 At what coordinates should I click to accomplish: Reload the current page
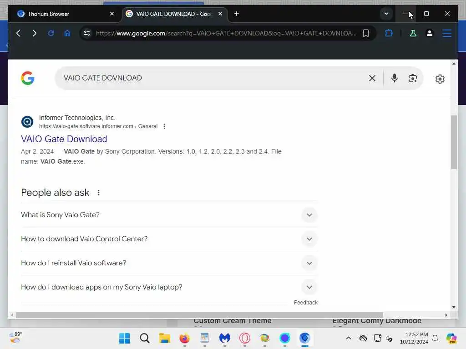click(x=51, y=33)
